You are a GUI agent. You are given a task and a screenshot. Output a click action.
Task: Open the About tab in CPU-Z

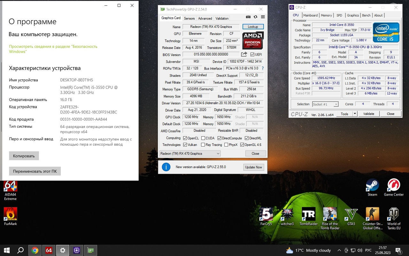378,15
